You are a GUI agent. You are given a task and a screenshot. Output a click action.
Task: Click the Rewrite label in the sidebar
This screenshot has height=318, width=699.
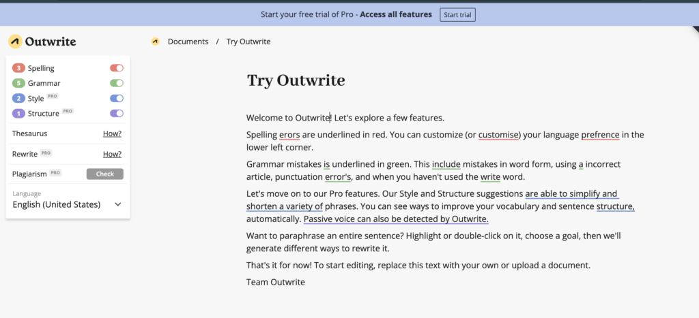click(x=25, y=154)
